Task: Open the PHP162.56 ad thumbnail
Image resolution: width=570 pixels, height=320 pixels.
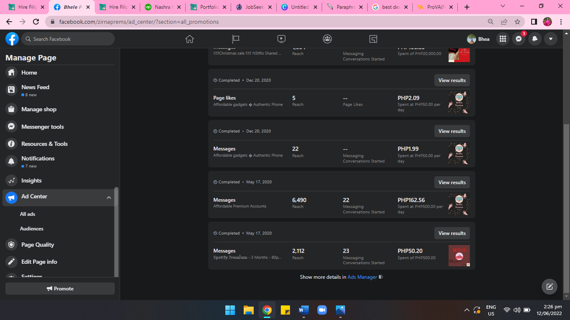Action: coord(459,205)
